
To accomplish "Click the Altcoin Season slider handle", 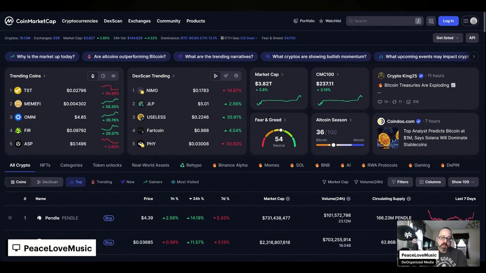I will tap(333, 145).
